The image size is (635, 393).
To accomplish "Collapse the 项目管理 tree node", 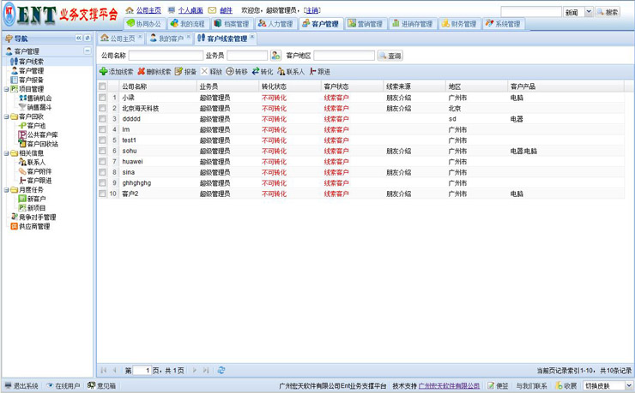I will tap(6, 89).
